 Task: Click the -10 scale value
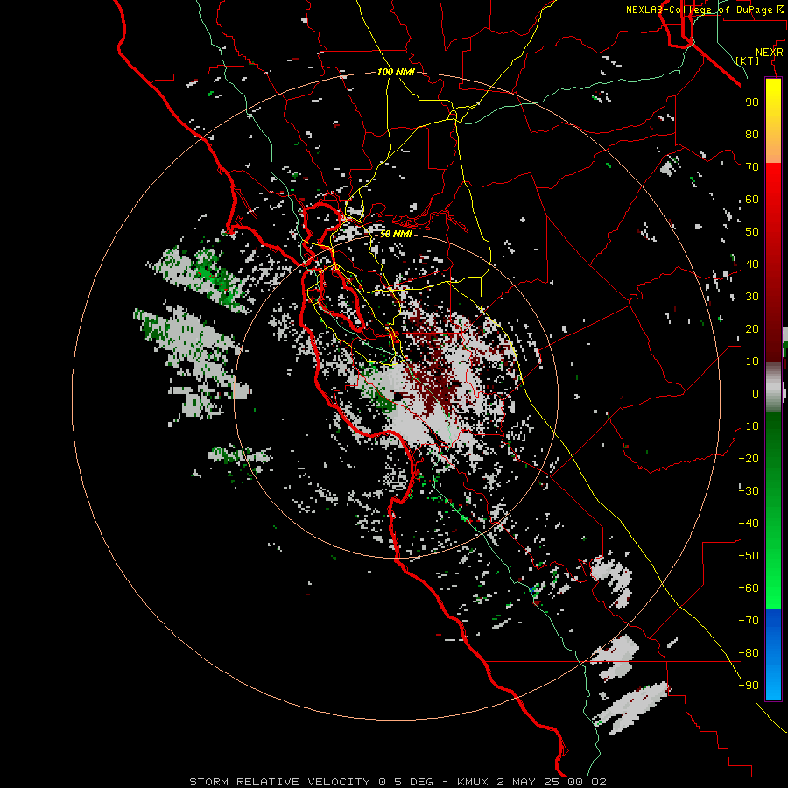(749, 426)
